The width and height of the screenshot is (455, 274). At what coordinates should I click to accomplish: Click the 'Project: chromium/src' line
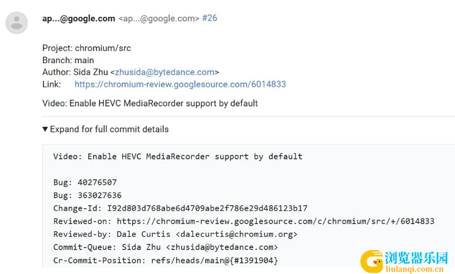[x=87, y=48]
